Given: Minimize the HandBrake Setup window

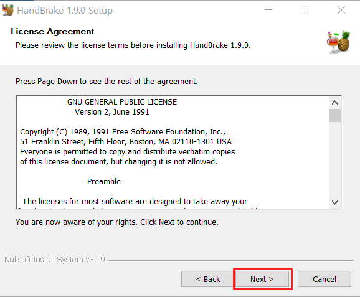Looking at the screenshot, I should pyautogui.click(x=268, y=10).
